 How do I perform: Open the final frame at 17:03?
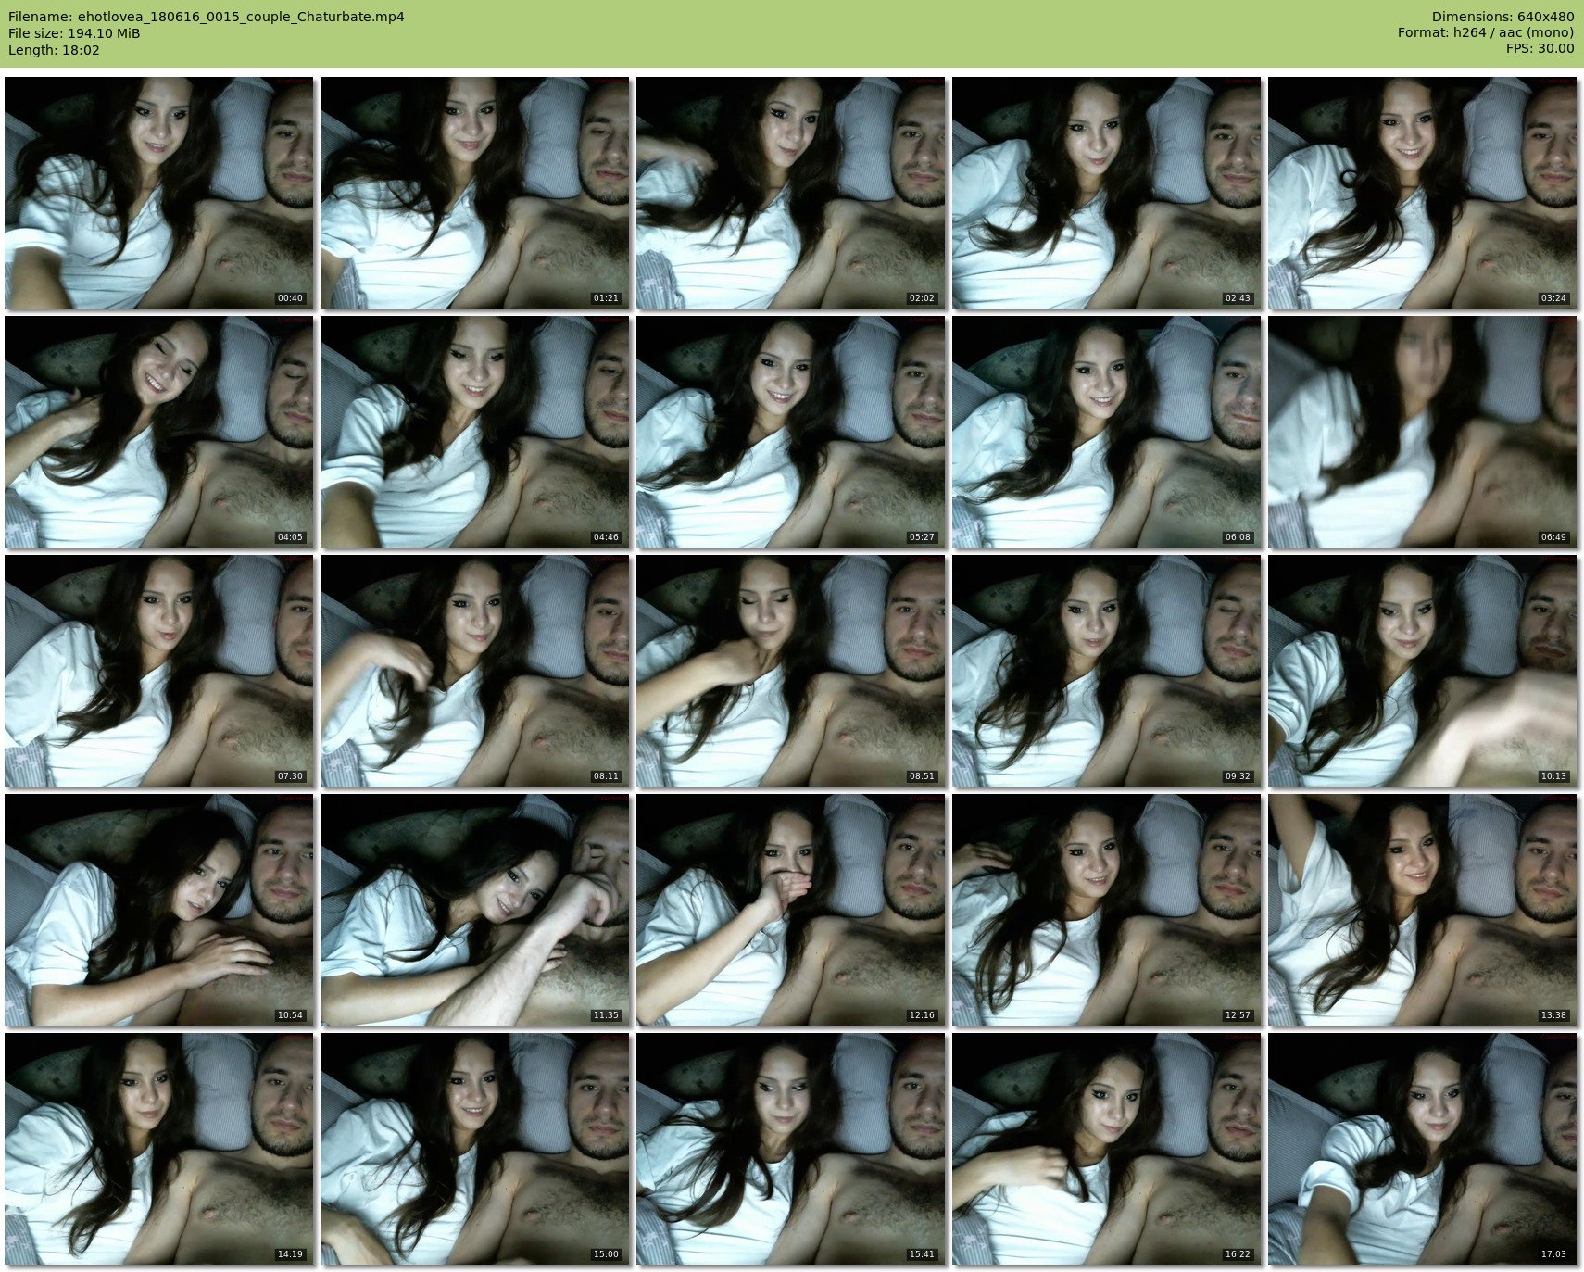pyautogui.click(x=1422, y=1149)
